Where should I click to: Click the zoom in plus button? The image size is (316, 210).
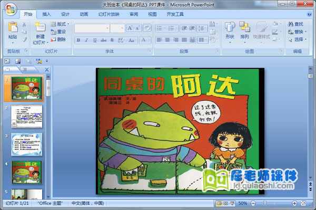coord(294,203)
